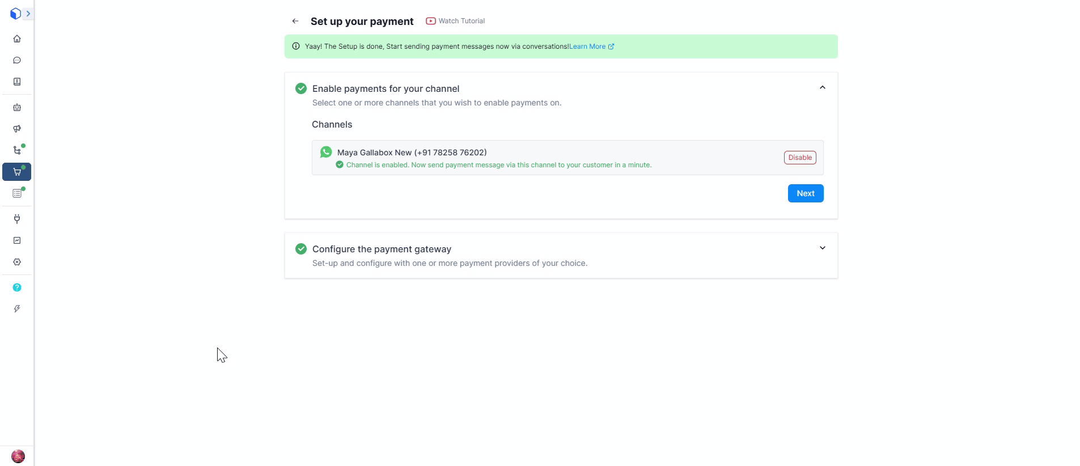Viewport: 1080px width, 466px height.
Task: Open the bot builder robot icon
Action: 17,107
